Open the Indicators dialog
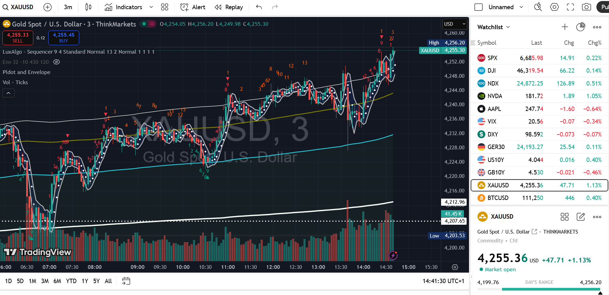 click(x=123, y=7)
